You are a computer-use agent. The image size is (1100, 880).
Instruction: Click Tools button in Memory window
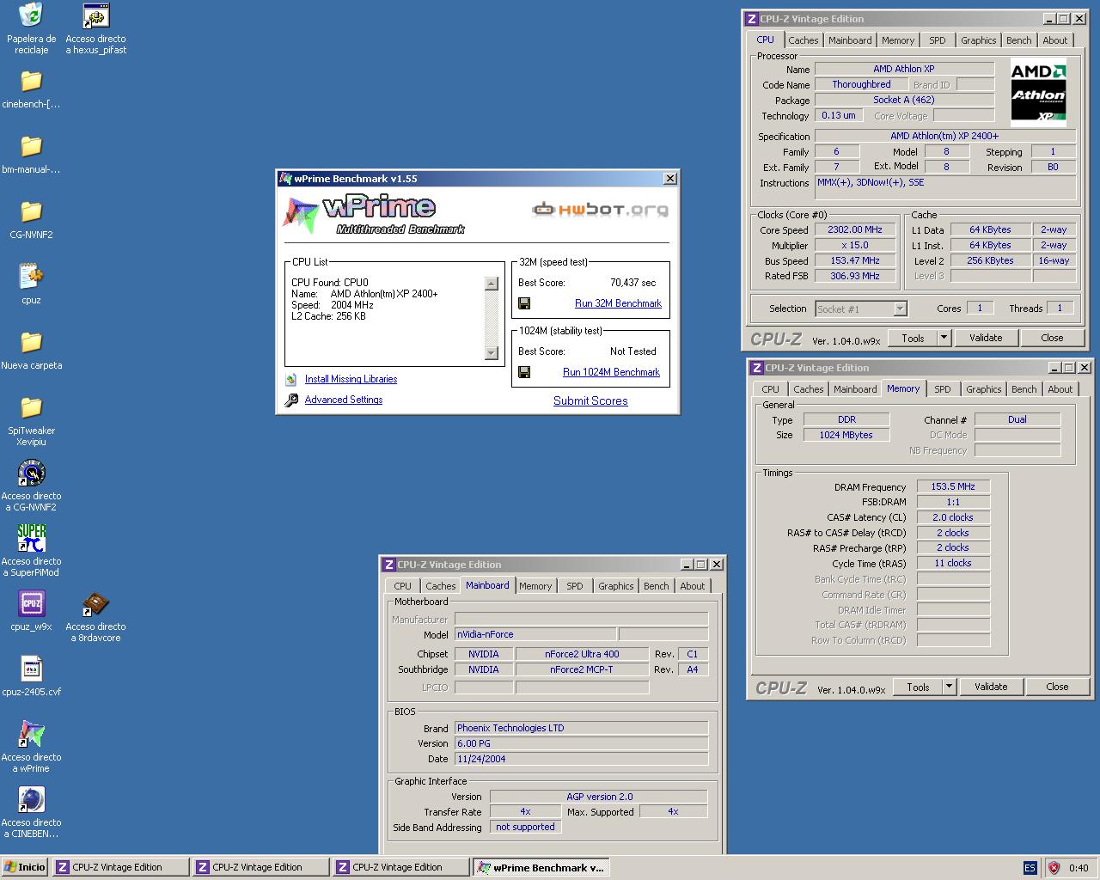click(x=918, y=687)
